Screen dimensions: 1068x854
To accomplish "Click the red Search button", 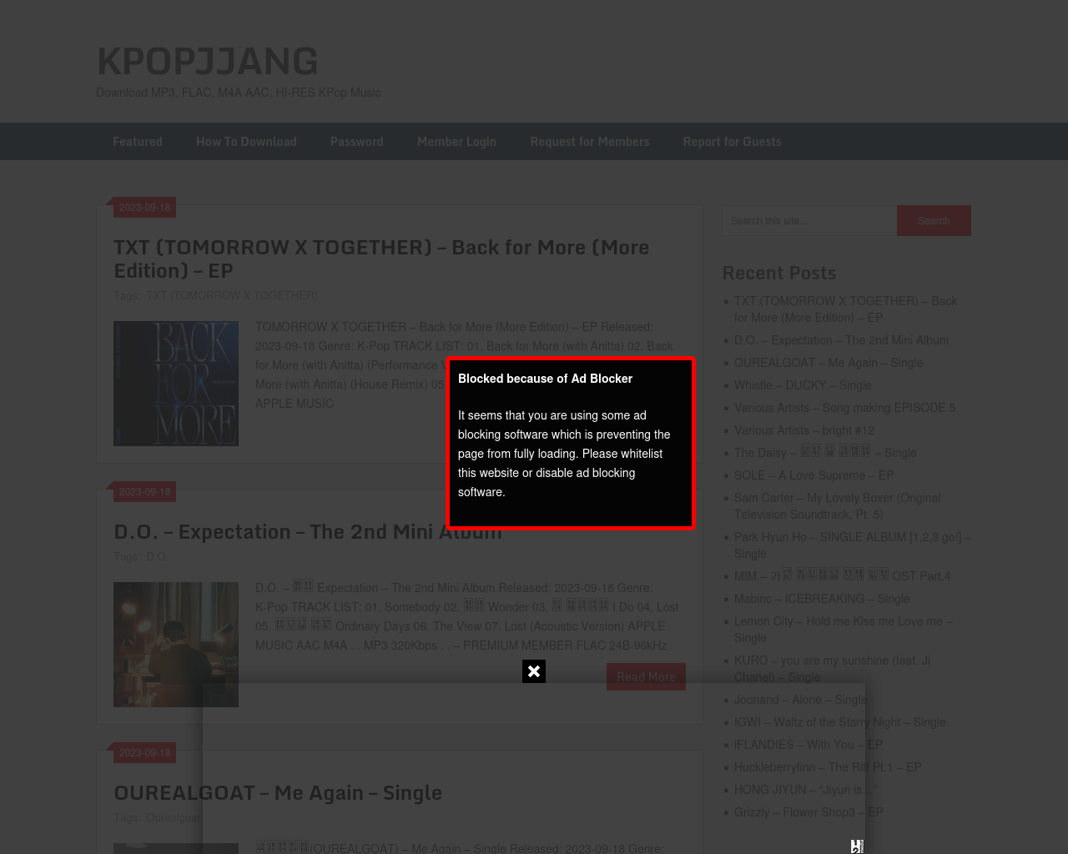I will (x=934, y=220).
